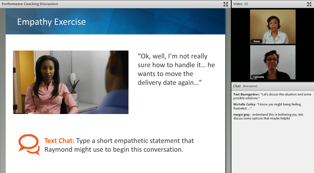Click the Video pod title

[x=238, y=4]
